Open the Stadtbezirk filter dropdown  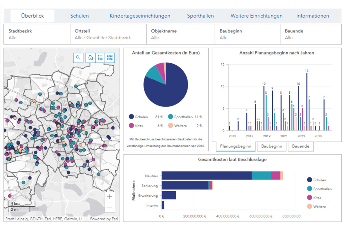[37, 34]
